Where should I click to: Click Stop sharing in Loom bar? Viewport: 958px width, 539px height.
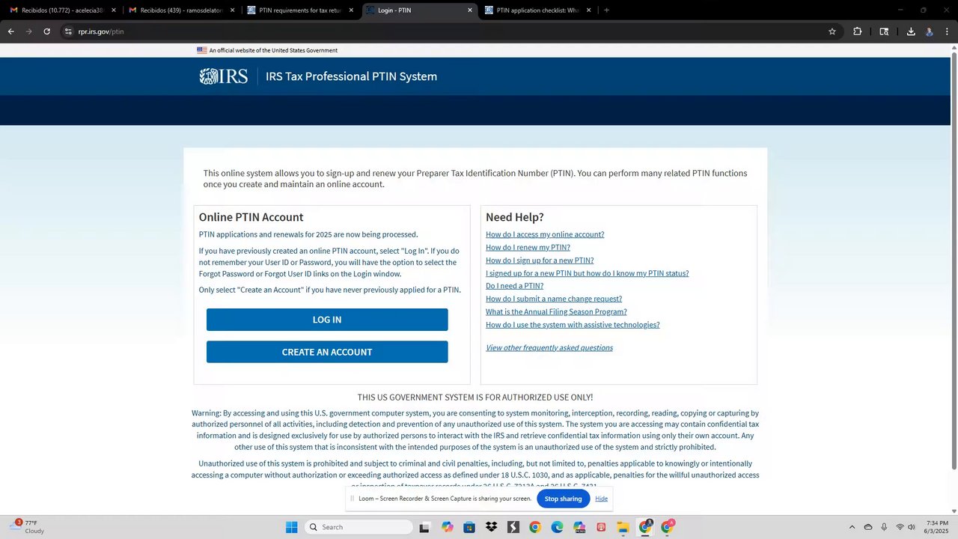[563, 499]
